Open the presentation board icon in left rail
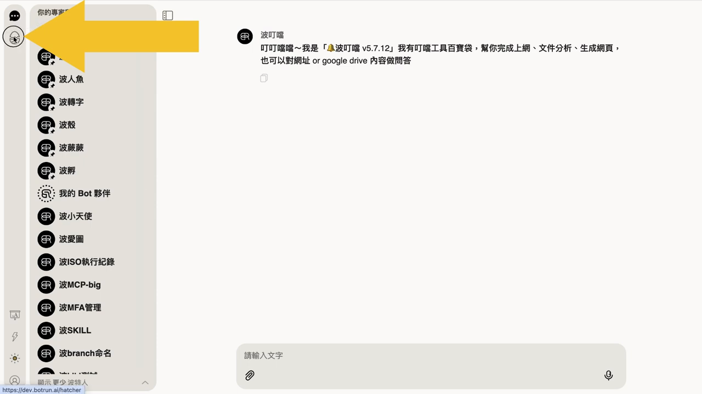 click(15, 315)
